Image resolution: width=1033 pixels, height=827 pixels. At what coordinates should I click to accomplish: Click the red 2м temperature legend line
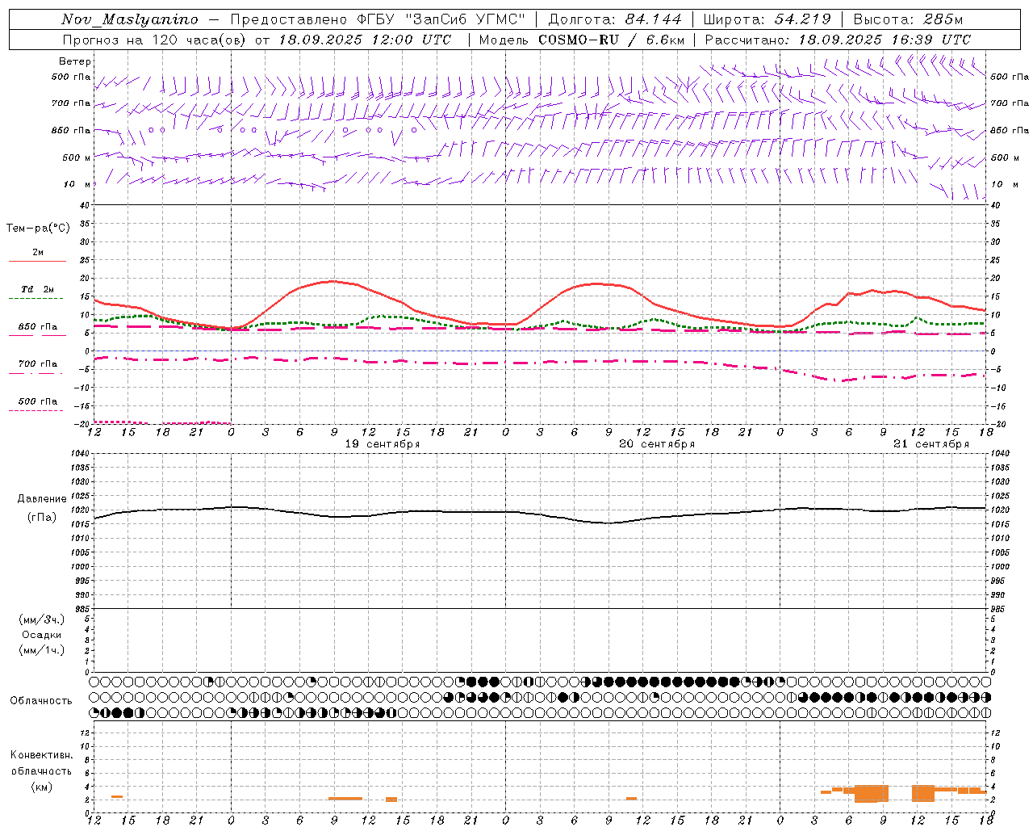coord(37,262)
